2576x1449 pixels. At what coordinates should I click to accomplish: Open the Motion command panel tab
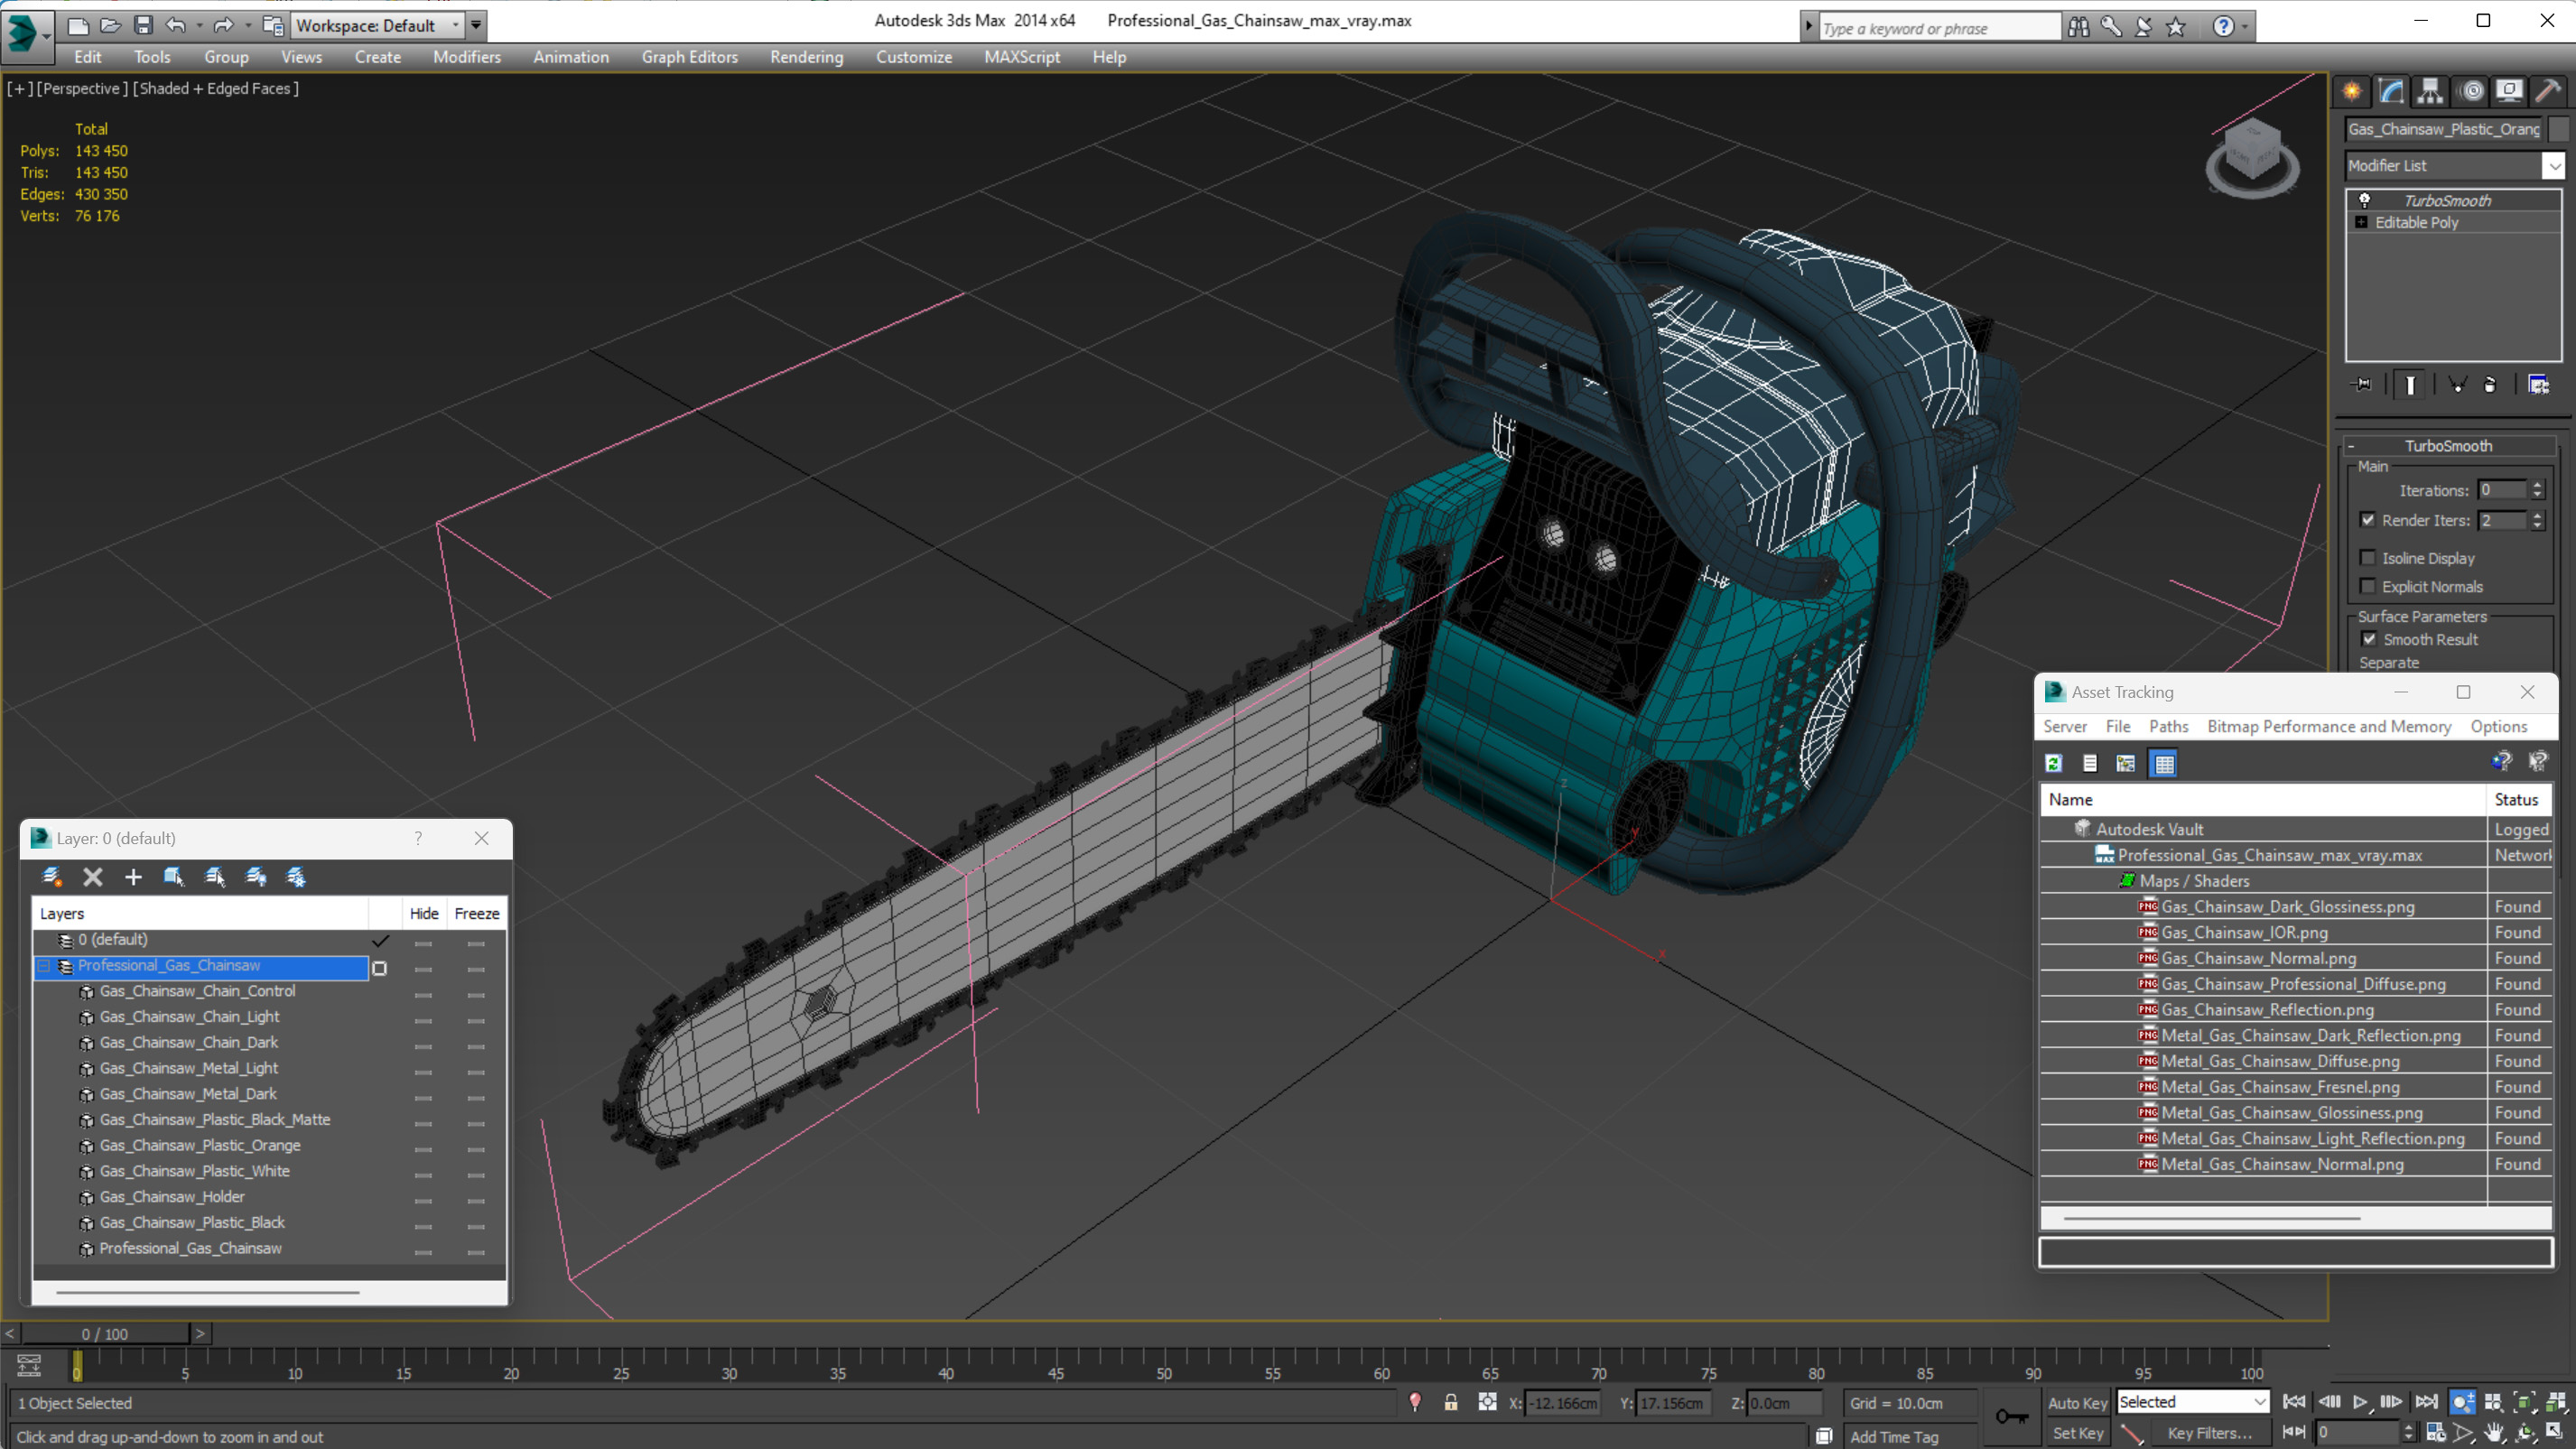pyautogui.click(x=2471, y=92)
